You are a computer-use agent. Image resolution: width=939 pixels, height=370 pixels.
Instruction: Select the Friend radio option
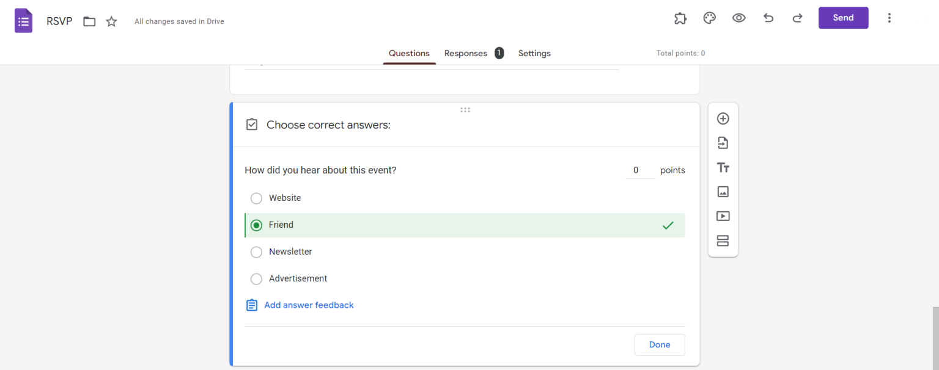(x=257, y=225)
